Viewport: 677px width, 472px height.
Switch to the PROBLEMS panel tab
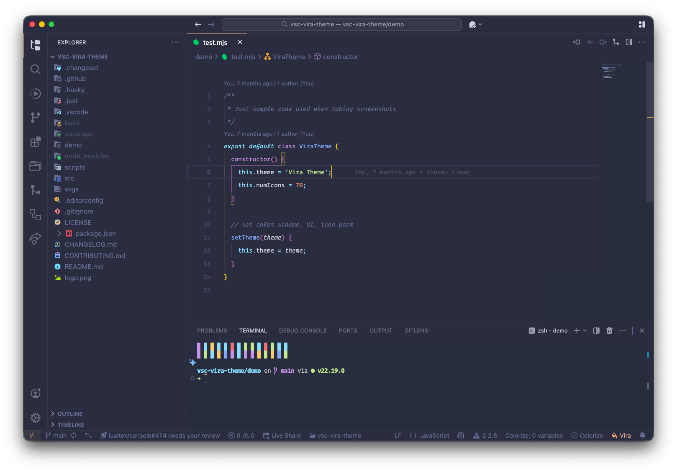[x=212, y=331]
